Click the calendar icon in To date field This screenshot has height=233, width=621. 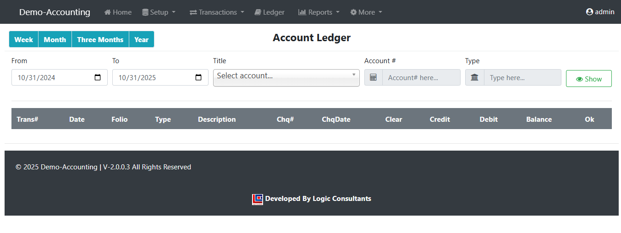click(x=198, y=78)
